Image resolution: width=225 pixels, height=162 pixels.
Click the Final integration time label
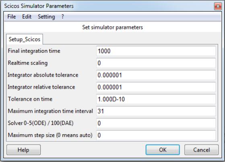(x=34, y=51)
